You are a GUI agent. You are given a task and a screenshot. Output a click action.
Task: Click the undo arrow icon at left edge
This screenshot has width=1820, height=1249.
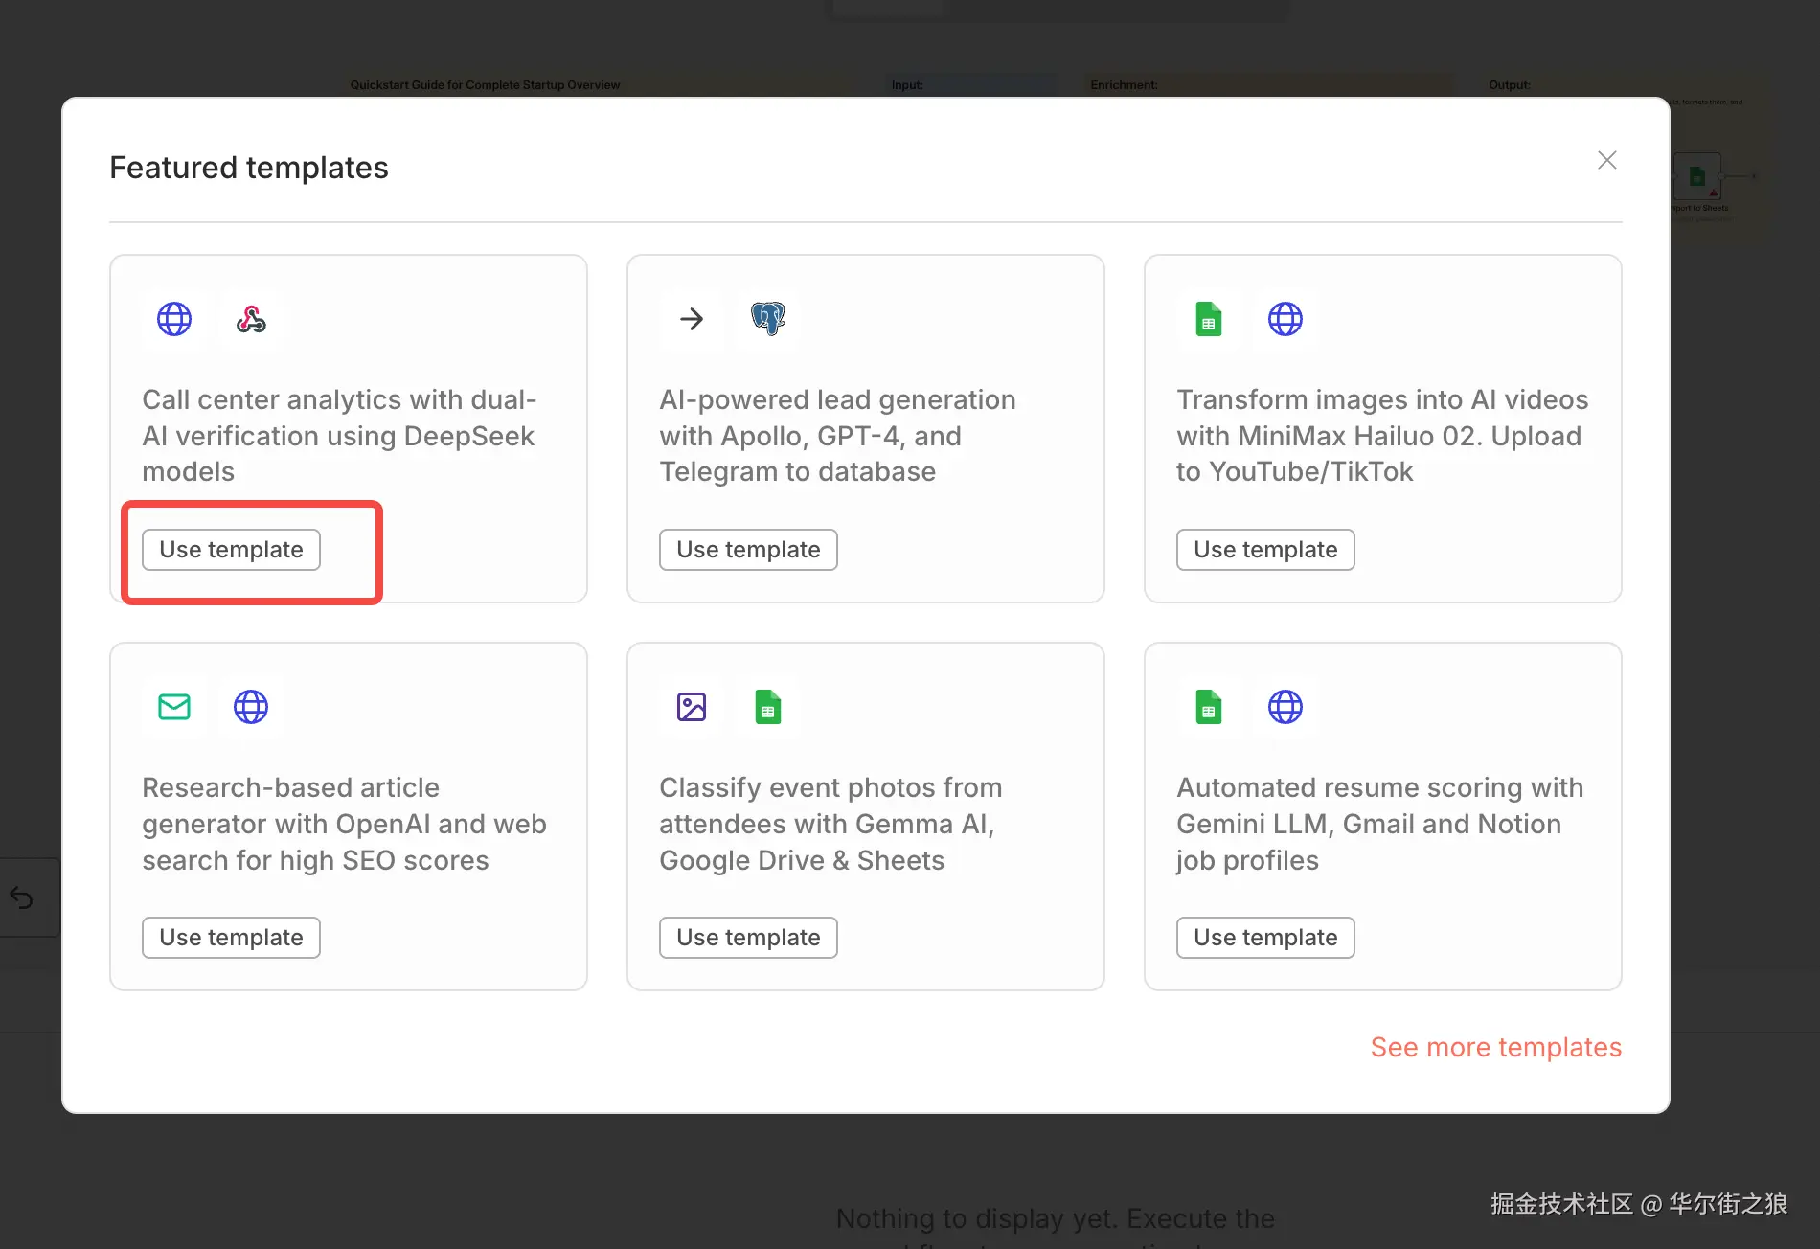click(x=21, y=897)
